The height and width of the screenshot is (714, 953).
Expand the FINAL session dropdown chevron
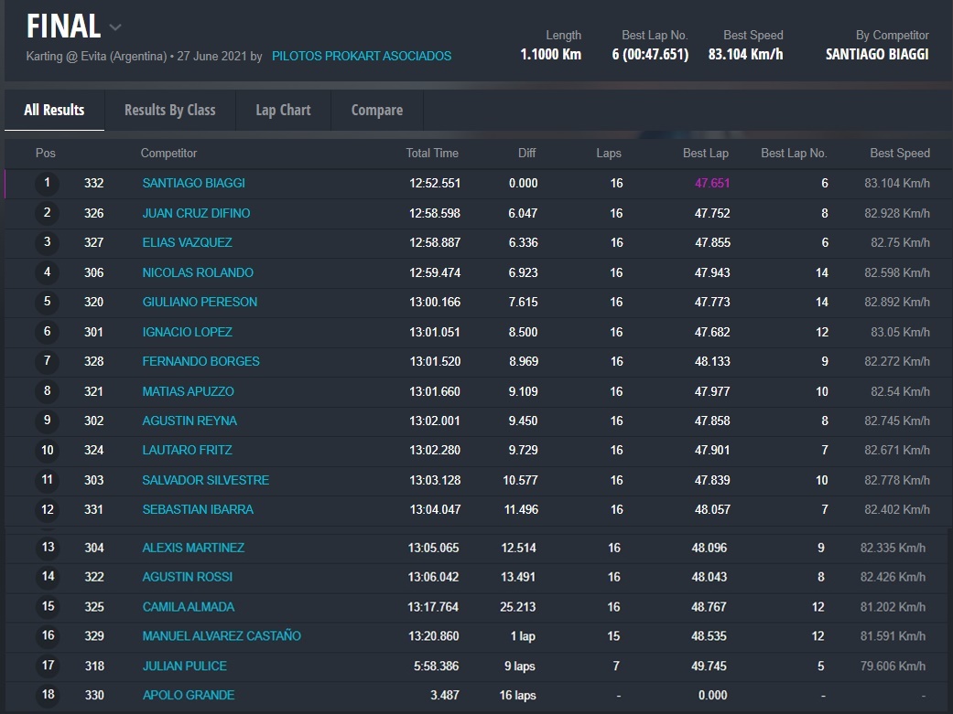tap(115, 27)
